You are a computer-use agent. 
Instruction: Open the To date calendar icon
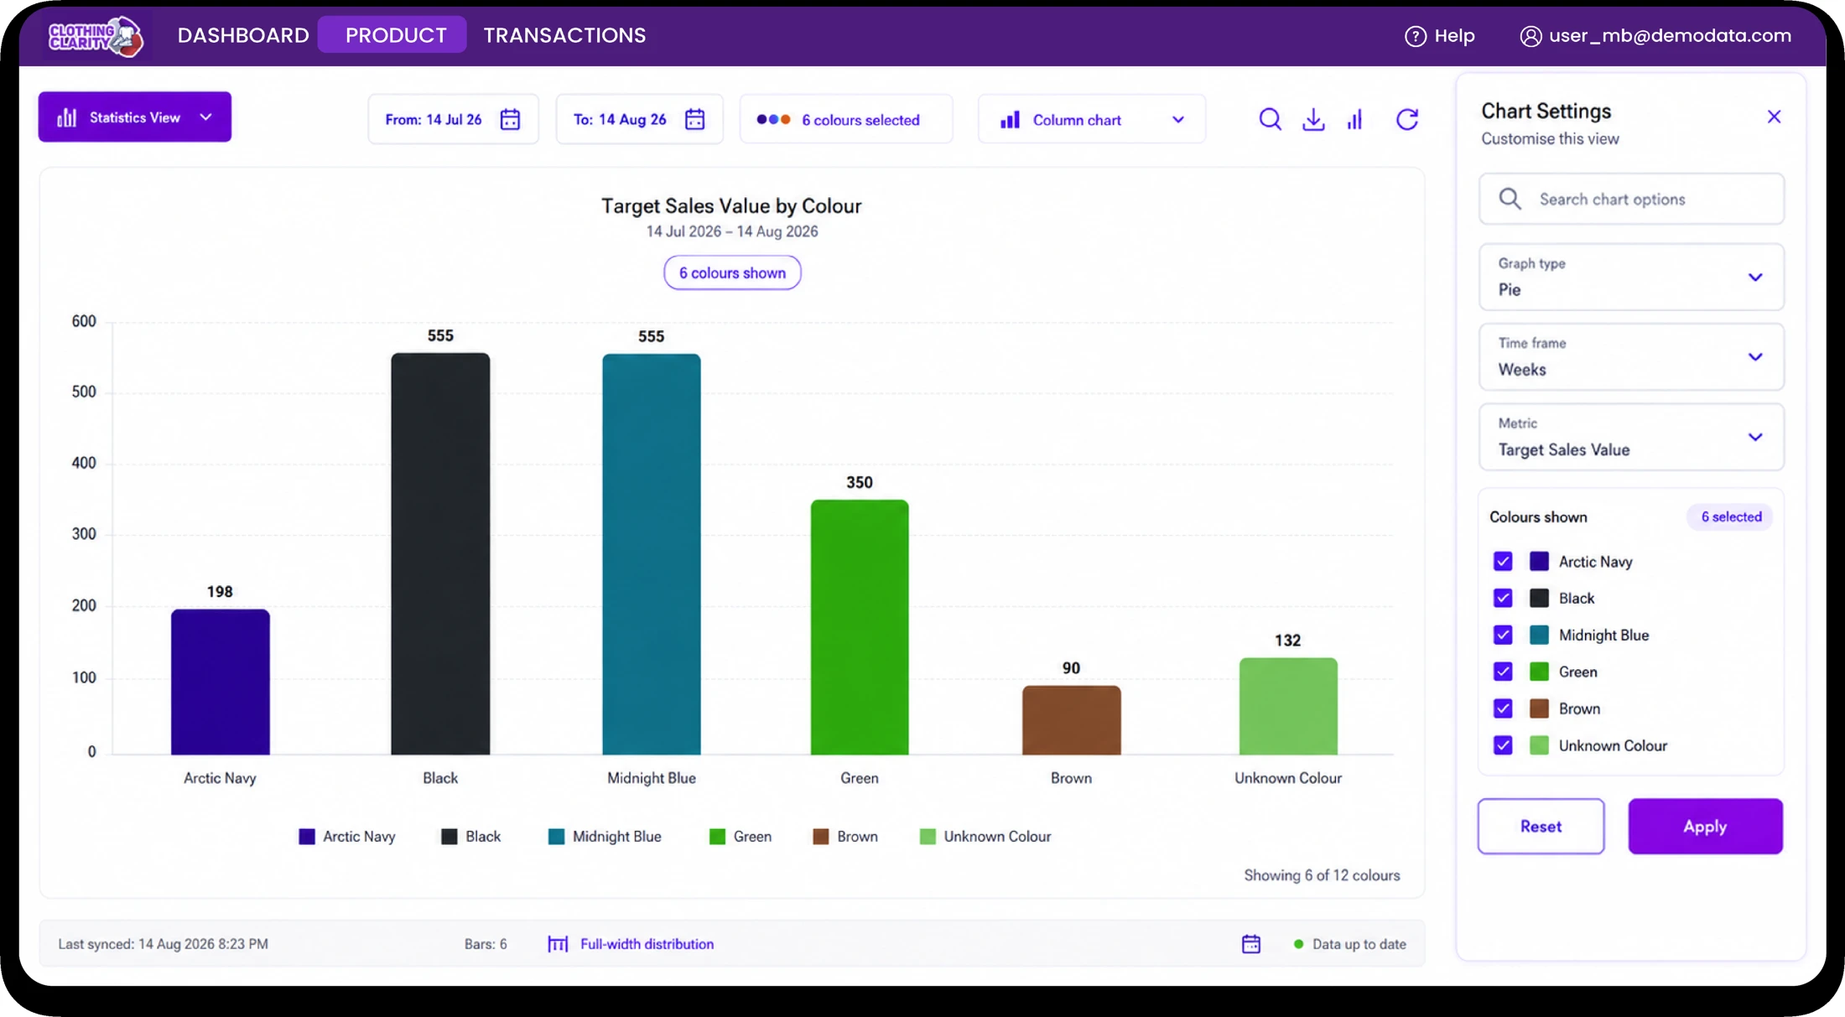click(x=694, y=120)
